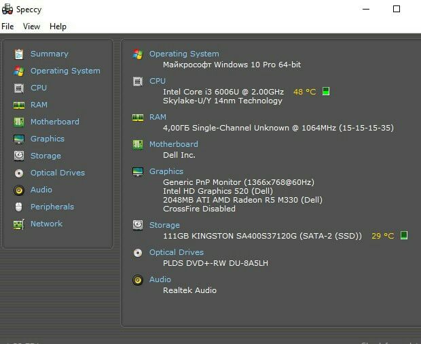Click the chip icon beside CPU heading in summary
Image resolution: width=421 pixels, height=344 pixels.
[138, 81]
